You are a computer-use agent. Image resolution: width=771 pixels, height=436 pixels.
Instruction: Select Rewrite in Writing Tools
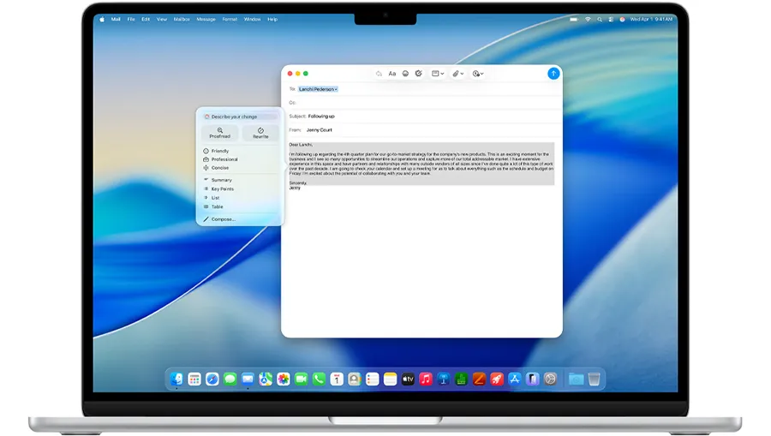tap(260, 133)
